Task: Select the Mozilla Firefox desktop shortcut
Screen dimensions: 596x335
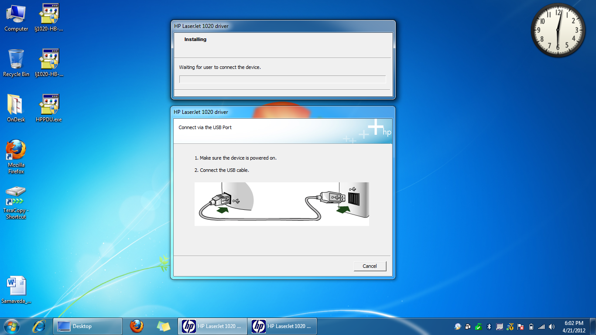Action: point(16,157)
